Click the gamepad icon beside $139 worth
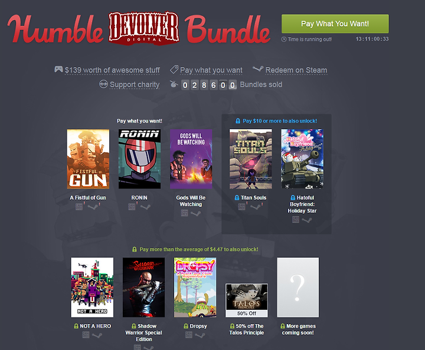This screenshot has height=350, width=425. pos(58,70)
